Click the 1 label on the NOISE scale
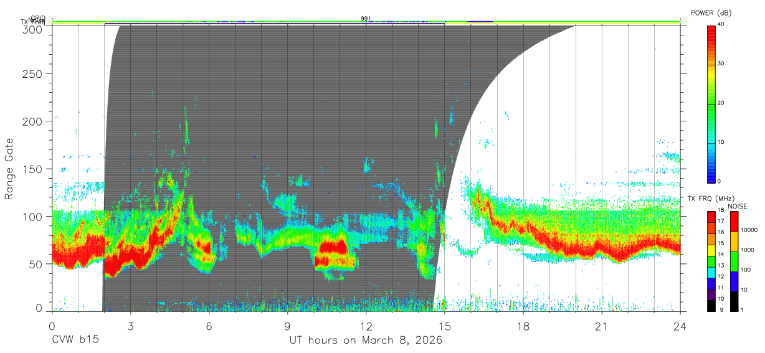This screenshot has width=765, height=353. click(743, 309)
